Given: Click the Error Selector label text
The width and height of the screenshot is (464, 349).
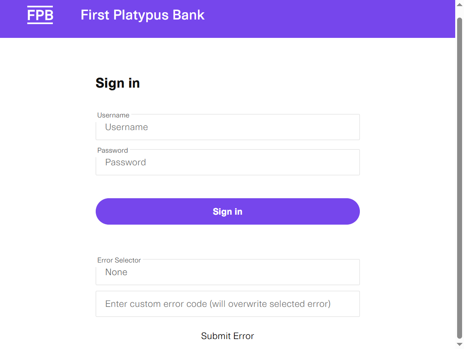Looking at the screenshot, I should (119, 260).
